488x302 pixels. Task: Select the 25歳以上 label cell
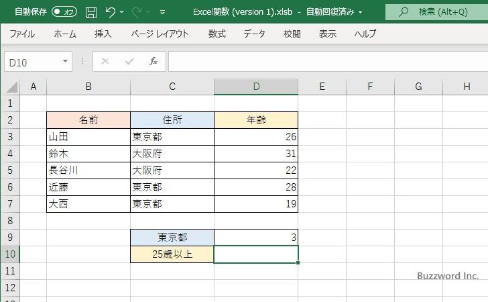[x=172, y=254]
